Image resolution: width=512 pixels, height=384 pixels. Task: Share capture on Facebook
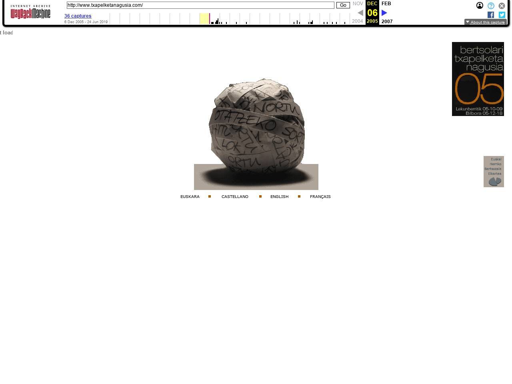point(491,15)
